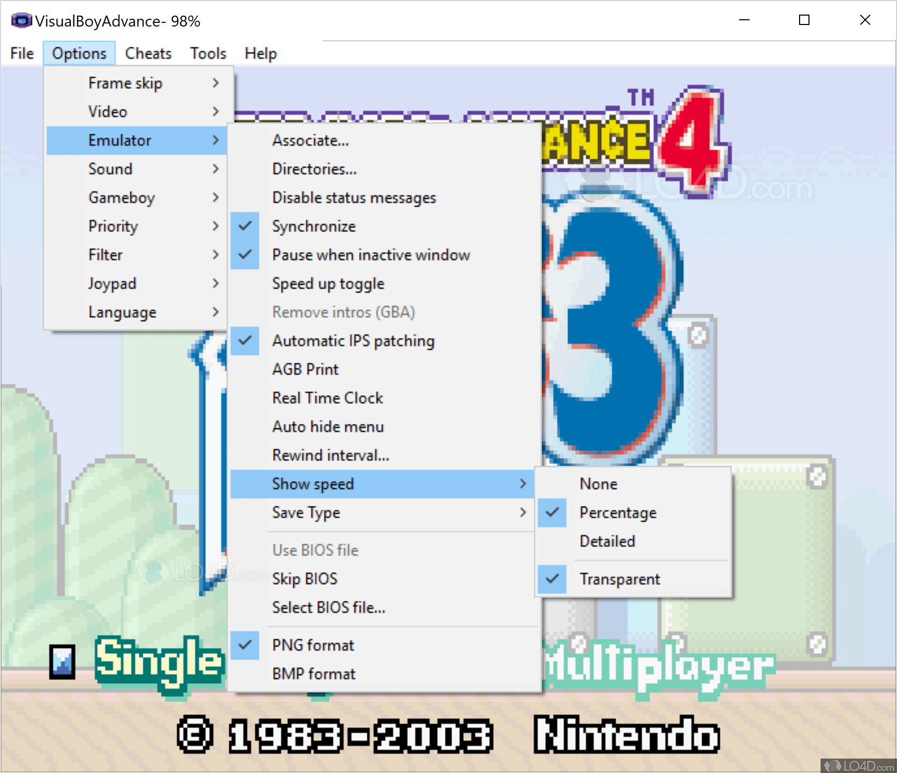Image resolution: width=897 pixels, height=773 pixels.
Task: Open the Directories dialog
Action: [314, 169]
